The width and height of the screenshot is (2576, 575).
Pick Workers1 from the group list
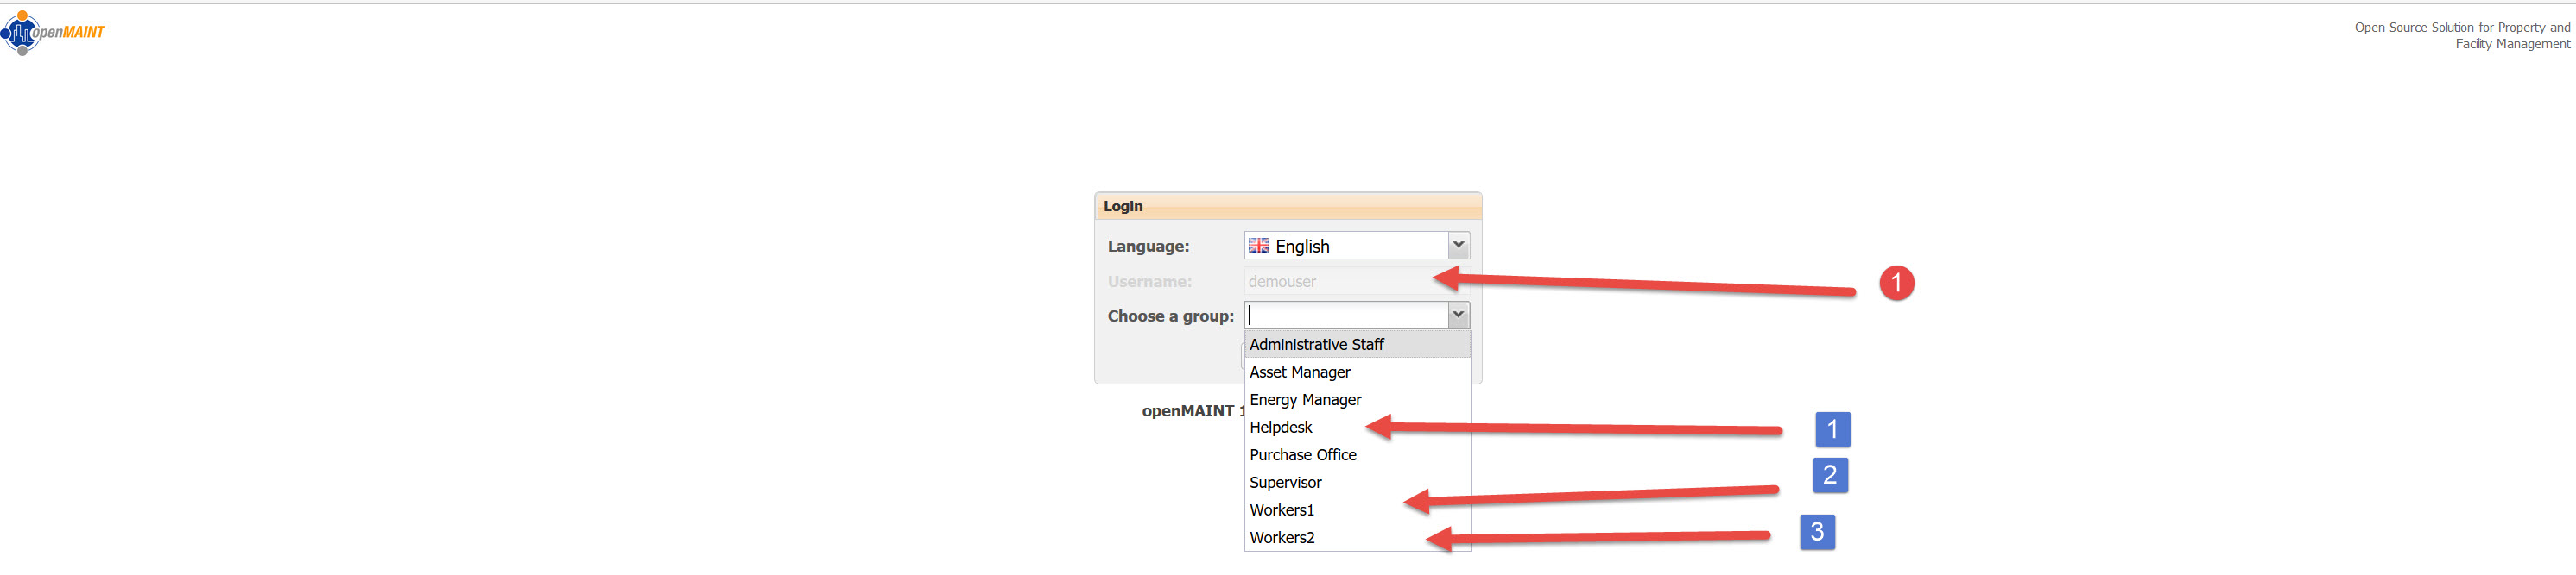pyautogui.click(x=1282, y=510)
